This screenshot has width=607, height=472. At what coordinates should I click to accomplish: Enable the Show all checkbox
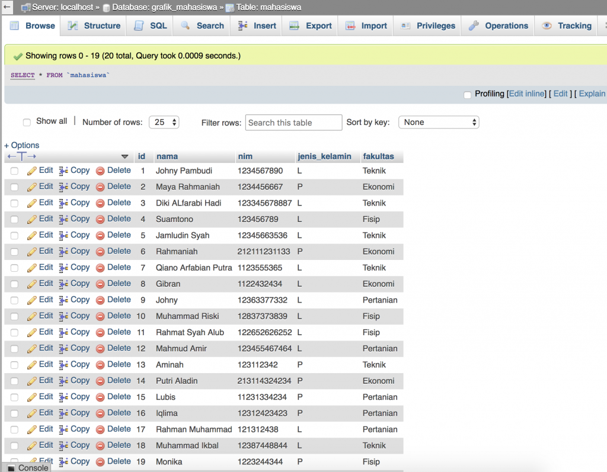click(25, 121)
